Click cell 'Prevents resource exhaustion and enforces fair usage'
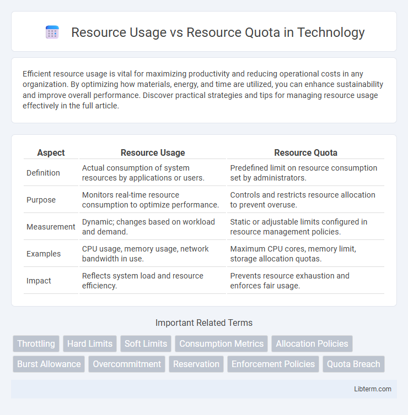This screenshot has height=415, width=408. (305, 281)
